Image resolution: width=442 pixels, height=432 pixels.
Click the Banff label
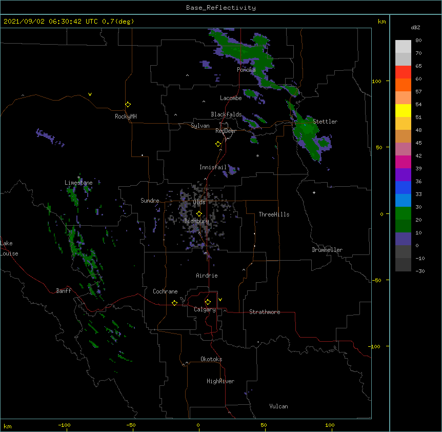coord(64,291)
